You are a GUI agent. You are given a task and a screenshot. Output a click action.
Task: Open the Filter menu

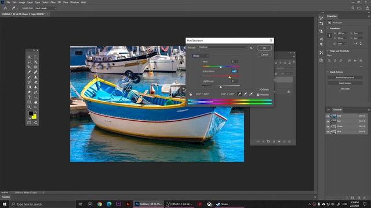tap(53, 2)
